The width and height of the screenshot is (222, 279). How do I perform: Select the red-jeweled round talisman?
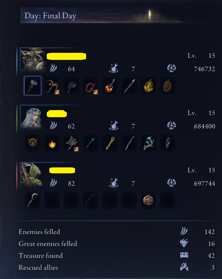coord(148,200)
